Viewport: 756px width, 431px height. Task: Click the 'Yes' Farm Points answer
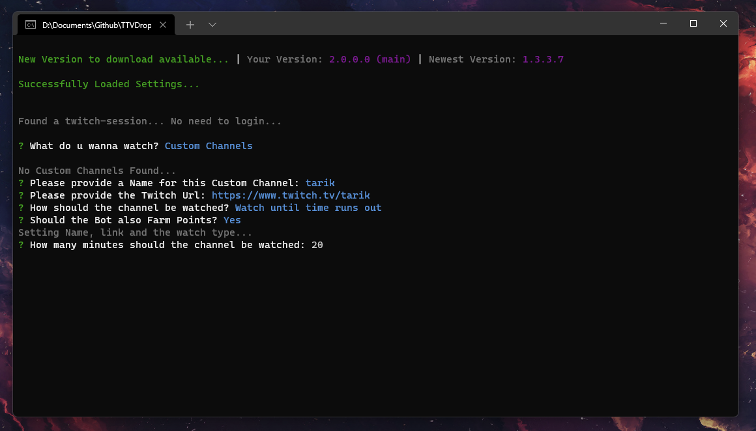coord(232,220)
